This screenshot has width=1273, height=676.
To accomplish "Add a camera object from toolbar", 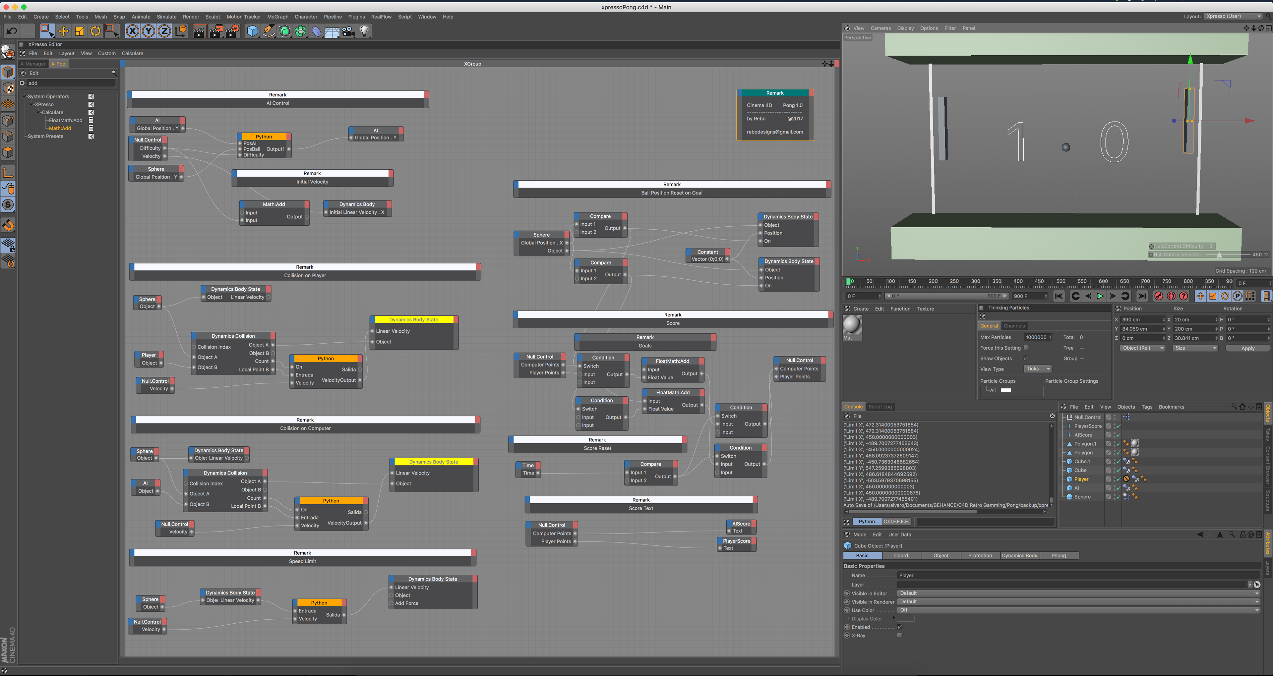I will [x=348, y=31].
